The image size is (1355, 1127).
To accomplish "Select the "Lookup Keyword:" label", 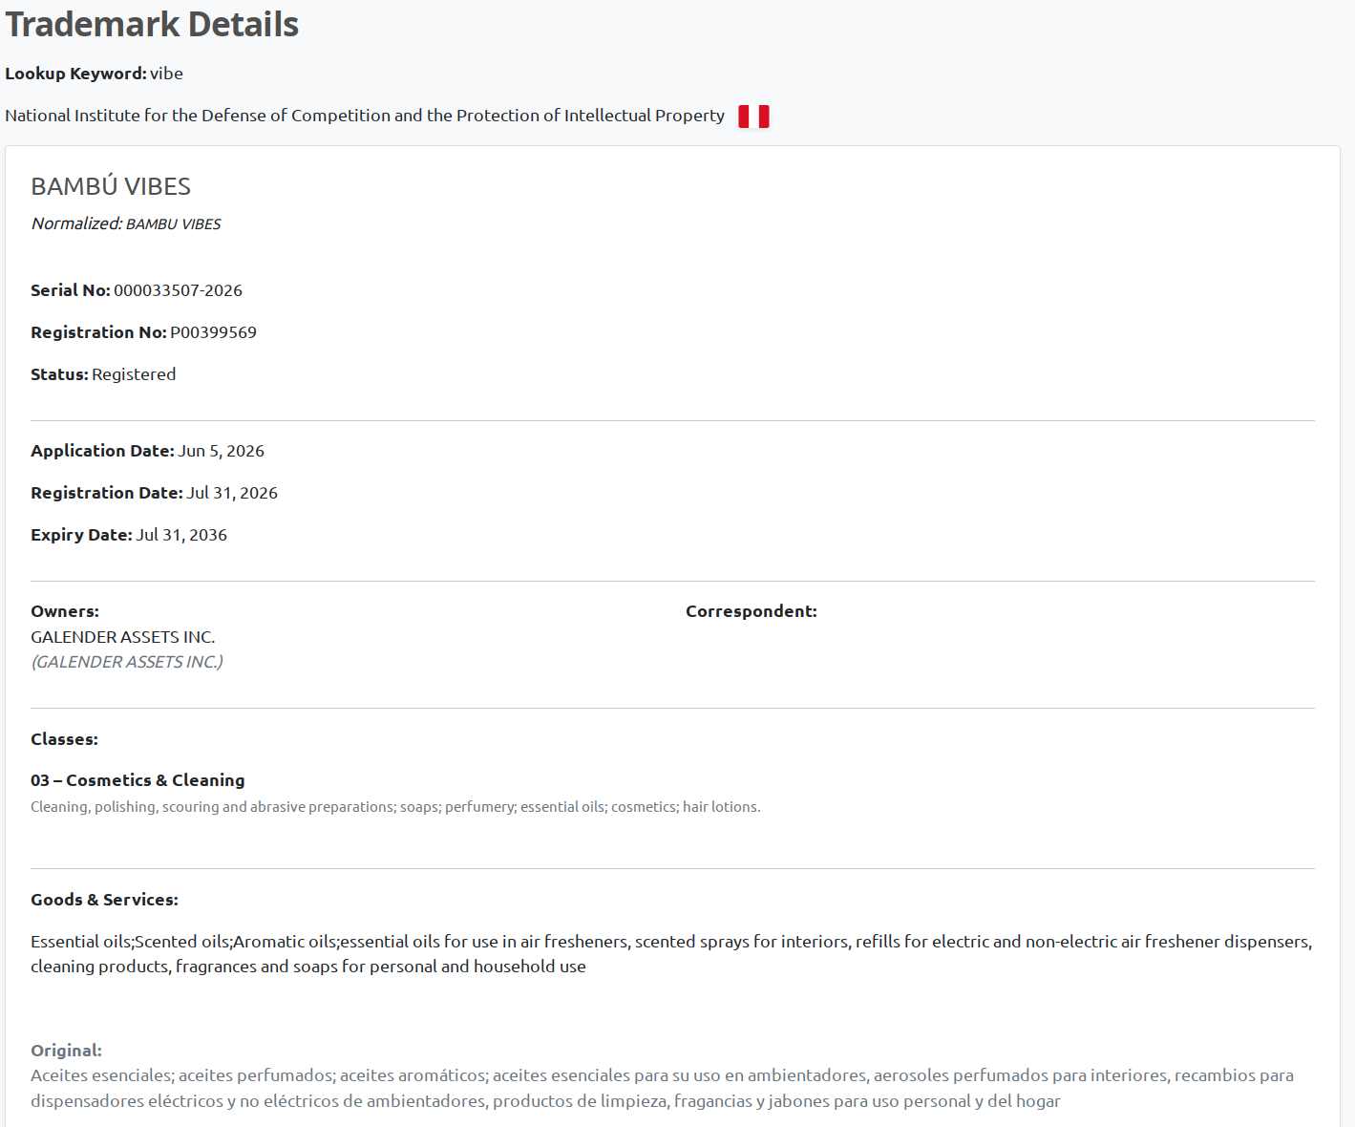I will [x=75, y=74].
